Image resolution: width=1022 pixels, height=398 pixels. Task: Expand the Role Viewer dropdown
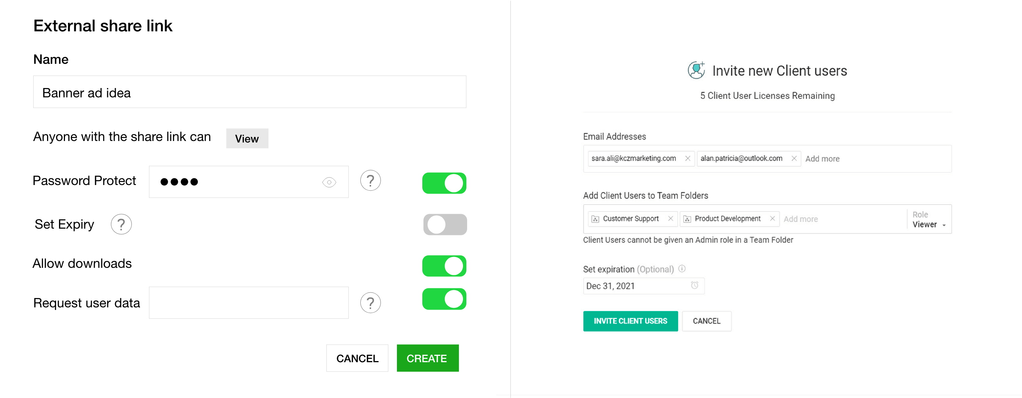(x=929, y=225)
